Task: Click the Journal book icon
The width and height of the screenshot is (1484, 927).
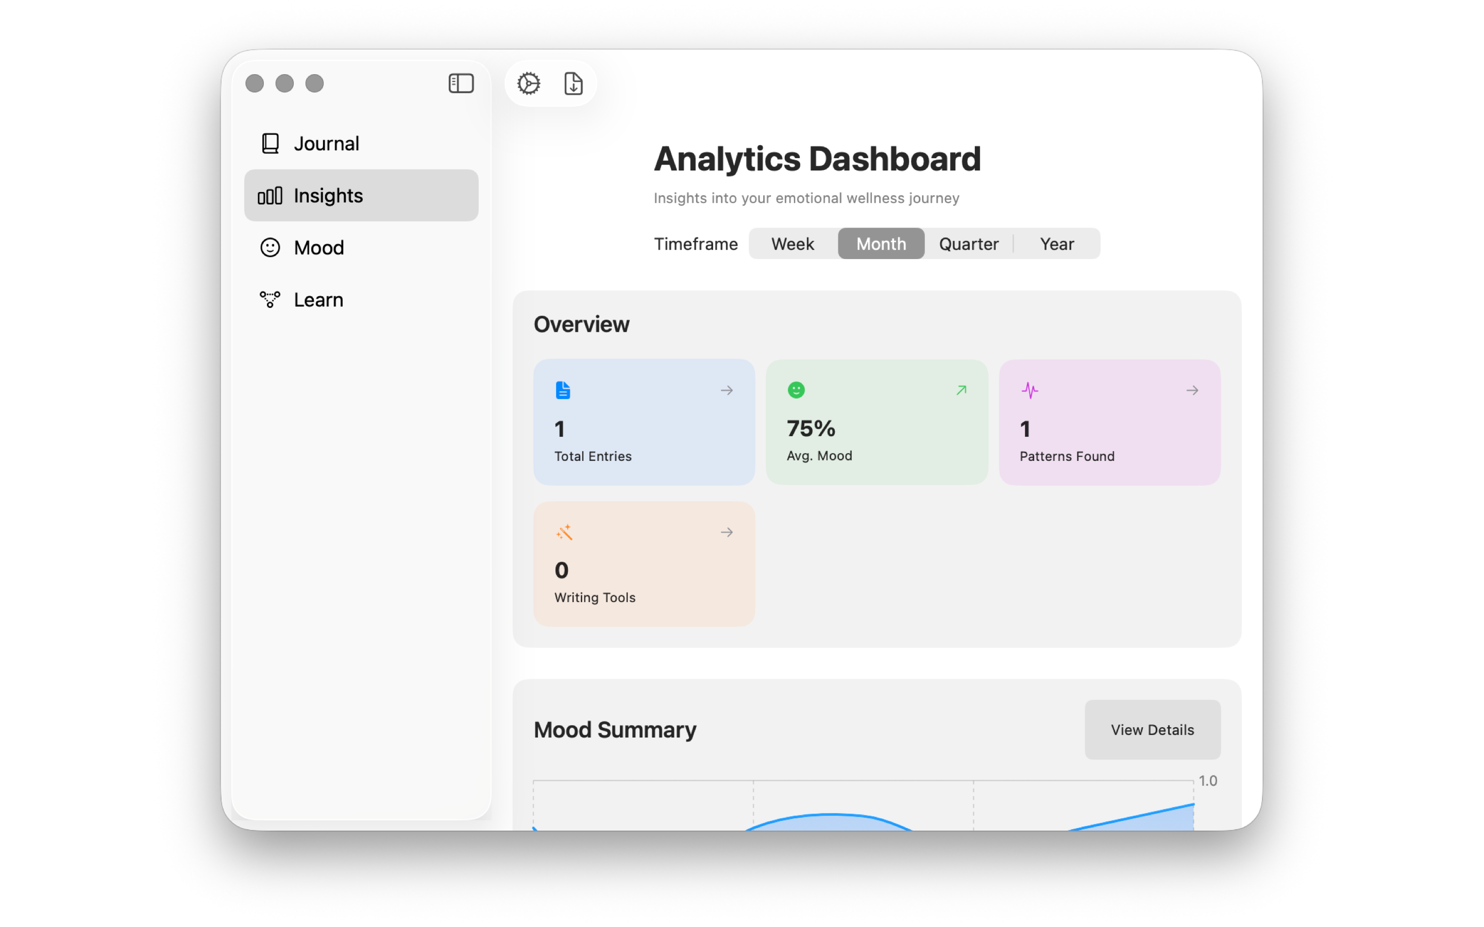Action: [x=271, y=144]
